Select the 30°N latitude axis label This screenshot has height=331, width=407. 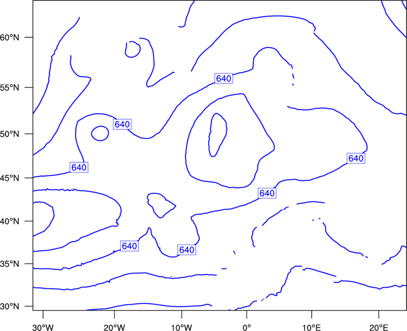[x=10, y=307]
